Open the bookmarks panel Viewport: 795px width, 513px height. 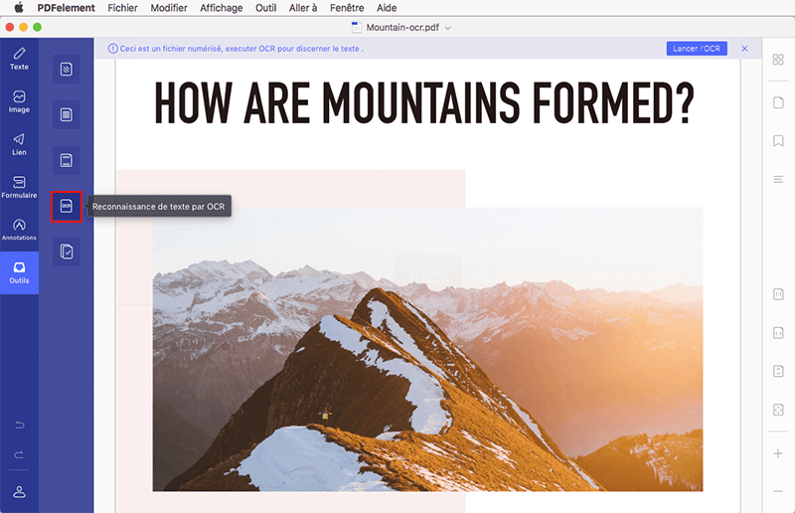point(778,140)
